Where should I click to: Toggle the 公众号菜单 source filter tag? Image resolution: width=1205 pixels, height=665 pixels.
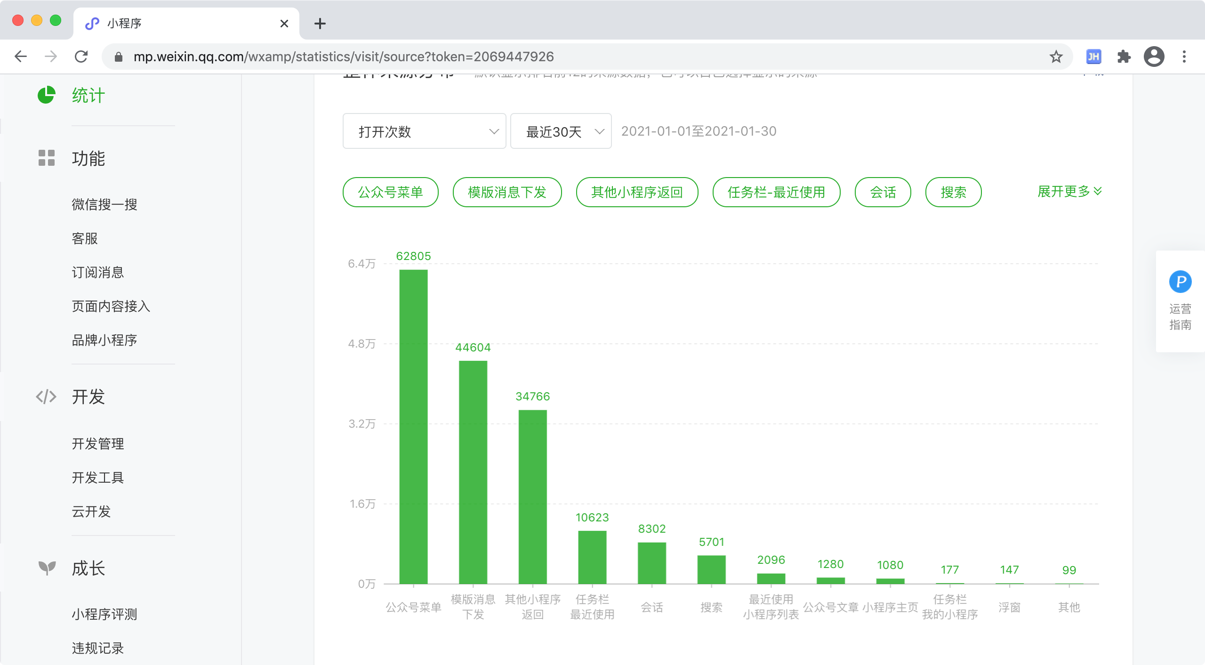[x=390, y=192]
